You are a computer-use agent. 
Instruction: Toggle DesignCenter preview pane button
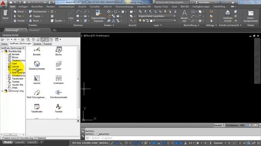[x=47, y=40]
